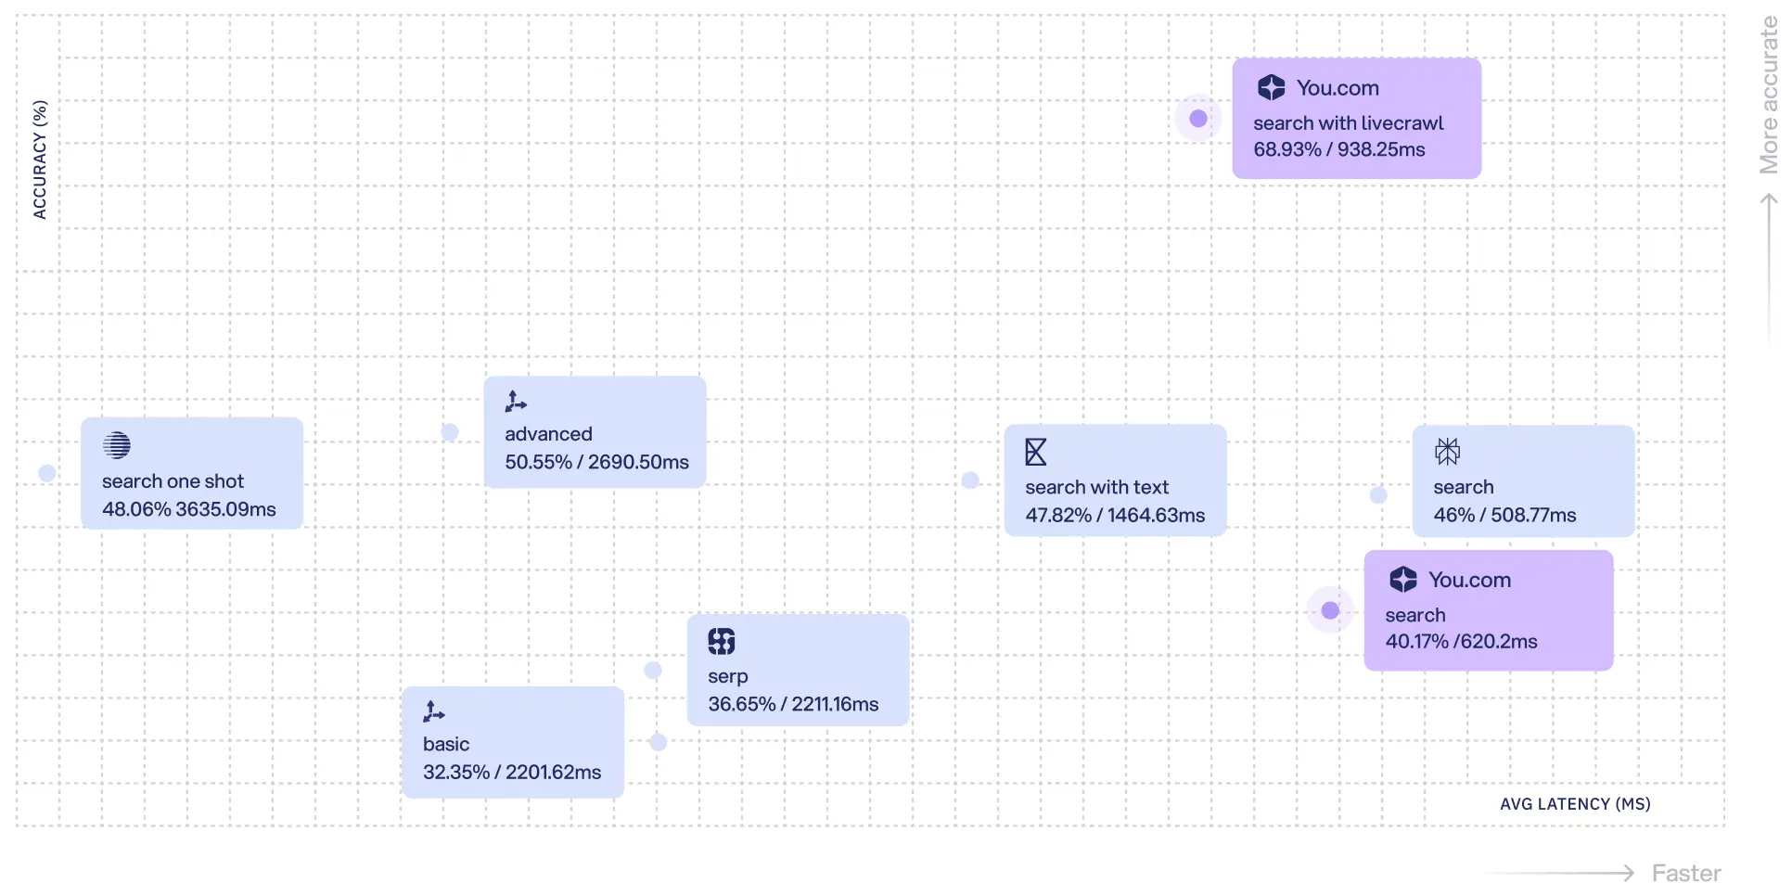The height and width of the screenshot is (896, 1792).
Task: Click the "More accurate" vertical label
Action: (x=1769, y=95)
